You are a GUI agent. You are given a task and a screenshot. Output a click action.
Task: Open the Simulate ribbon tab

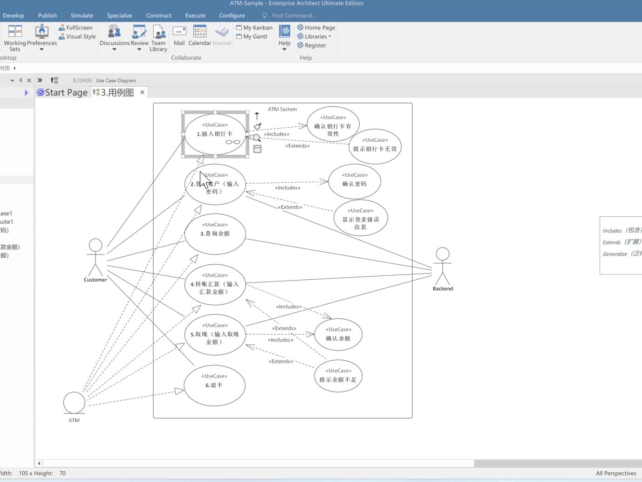click(x=82, y=15)
